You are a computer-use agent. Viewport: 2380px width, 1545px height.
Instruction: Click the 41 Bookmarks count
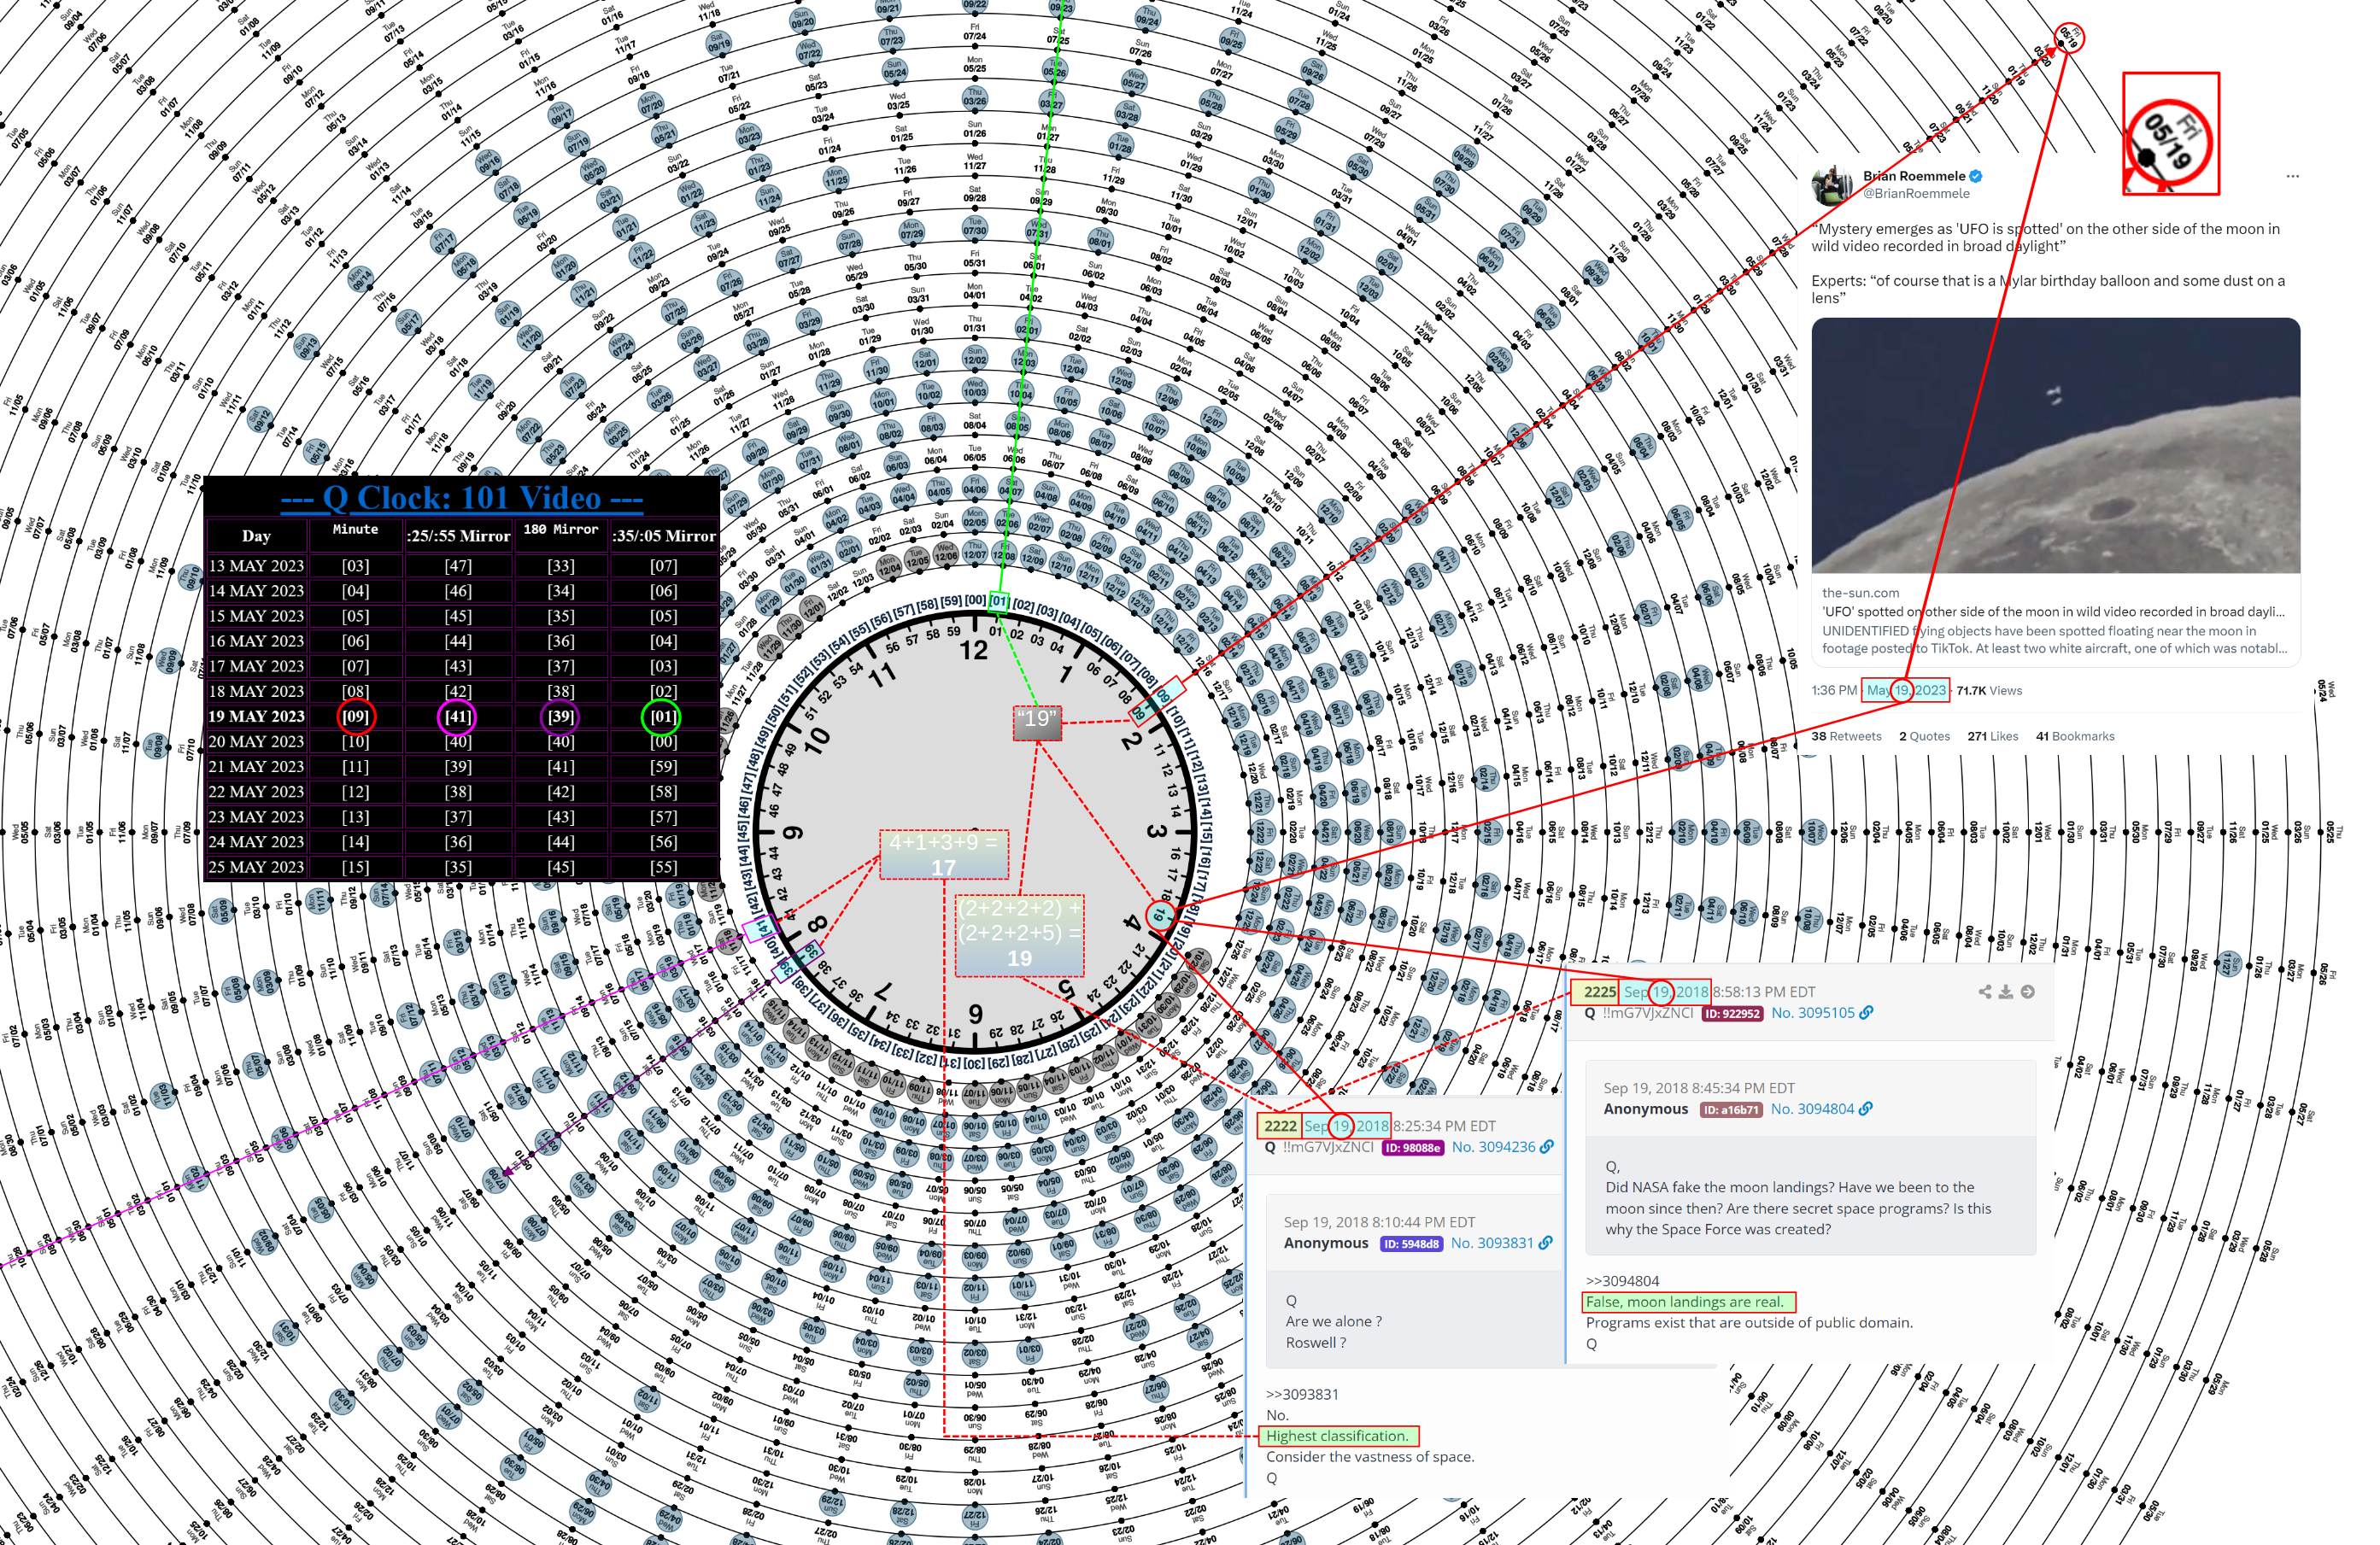[2075, 737]
